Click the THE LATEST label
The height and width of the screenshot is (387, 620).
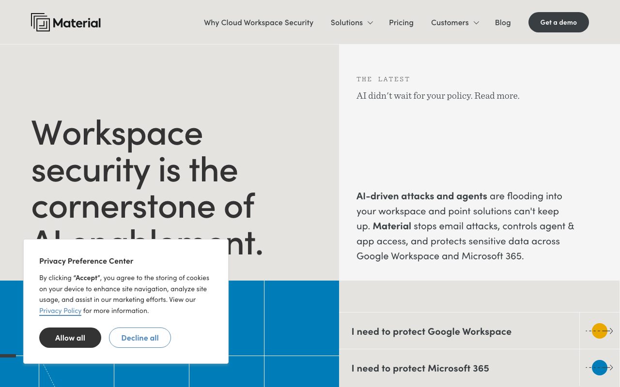point(383,79)
